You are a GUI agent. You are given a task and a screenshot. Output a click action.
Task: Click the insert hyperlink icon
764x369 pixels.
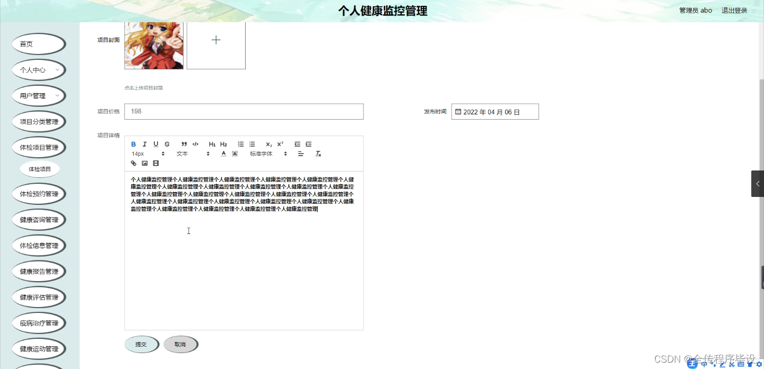(x=134, y=163)
